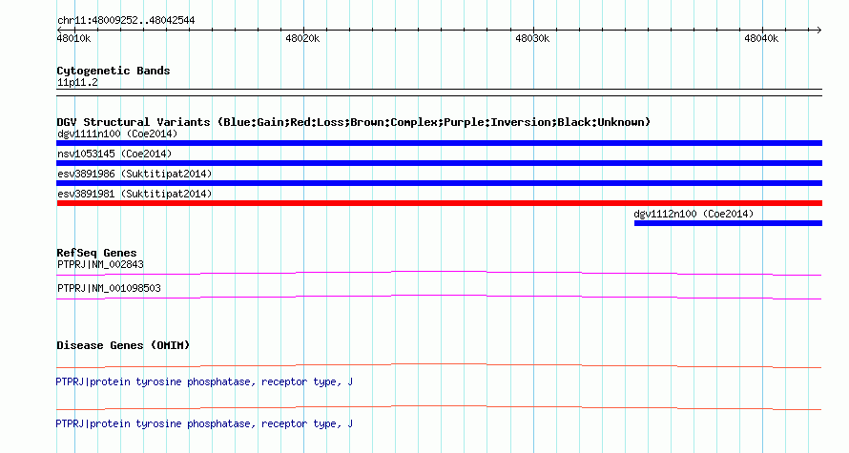Select the red esv3891981 loss variant bar
The height and width of the screenshot is (453, 849).
(x=439, y=203)
